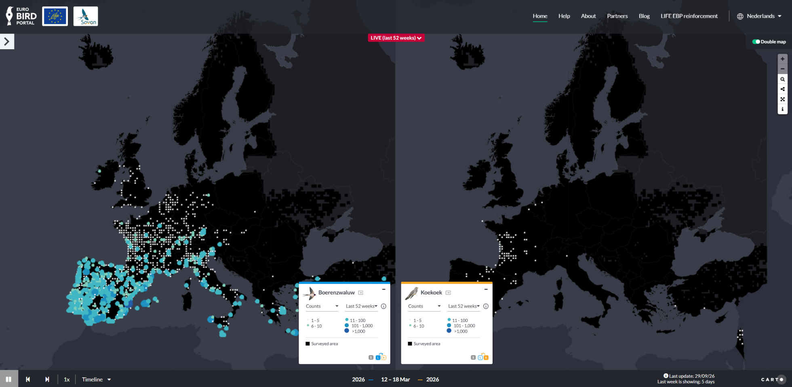The height and width of the screenshot is (387, 792).
Task: Change species using Koekoek switch icon
Action: [x=448, y=293]
